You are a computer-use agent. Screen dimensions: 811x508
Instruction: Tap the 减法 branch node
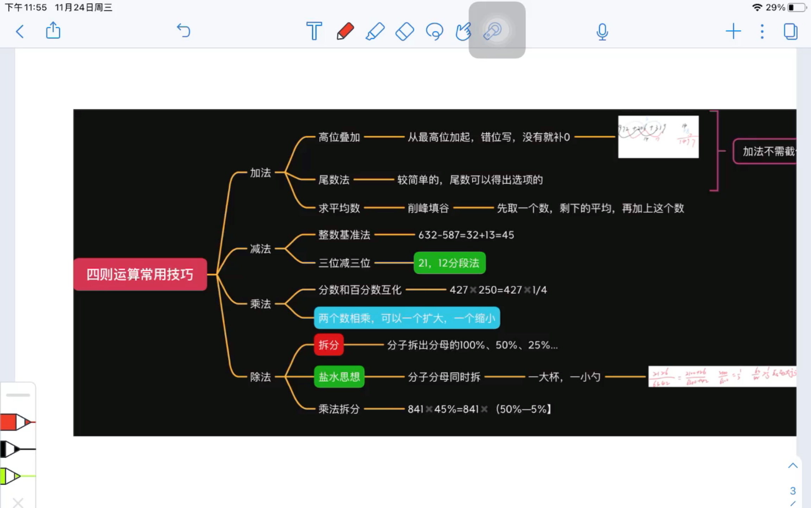coord(260,249)
